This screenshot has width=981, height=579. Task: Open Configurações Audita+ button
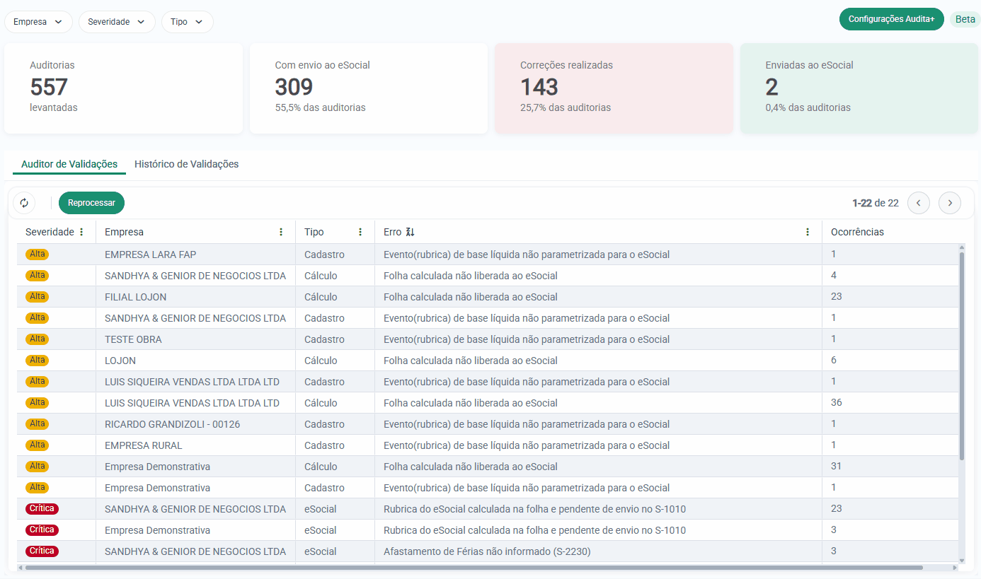(892, 19)
